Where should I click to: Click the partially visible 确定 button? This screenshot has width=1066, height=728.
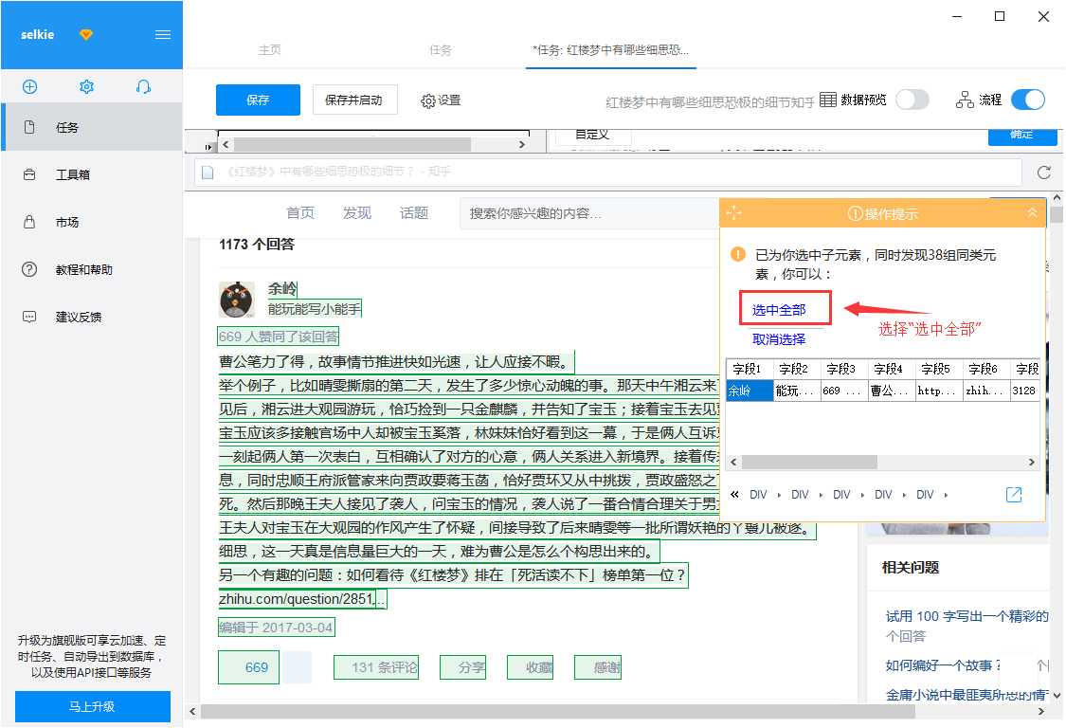tap(1021, 136)
